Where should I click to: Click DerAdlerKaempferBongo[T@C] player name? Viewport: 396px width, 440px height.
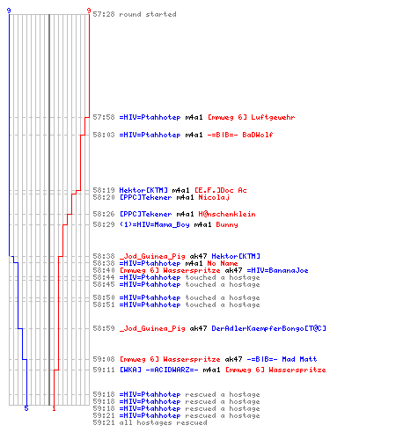coord(268,328)
